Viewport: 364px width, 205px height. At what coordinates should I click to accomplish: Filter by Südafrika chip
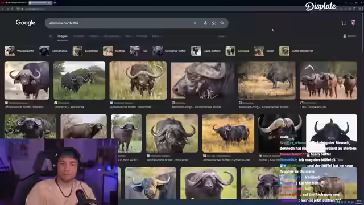(85, 51)
